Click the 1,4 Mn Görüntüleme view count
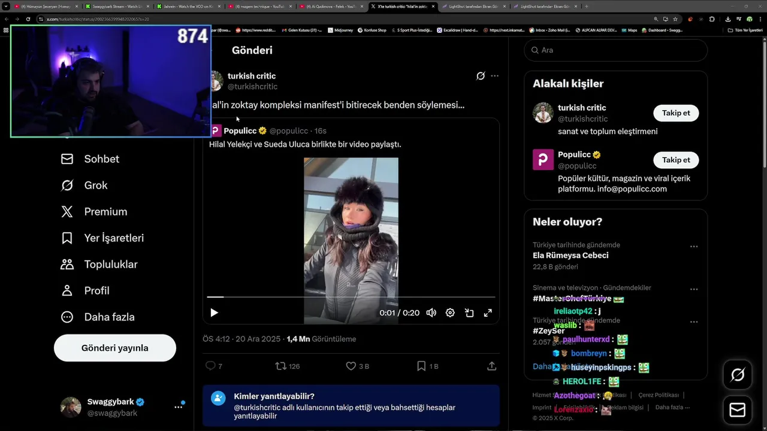Screen dimensions: 767x431 point(321,339)
